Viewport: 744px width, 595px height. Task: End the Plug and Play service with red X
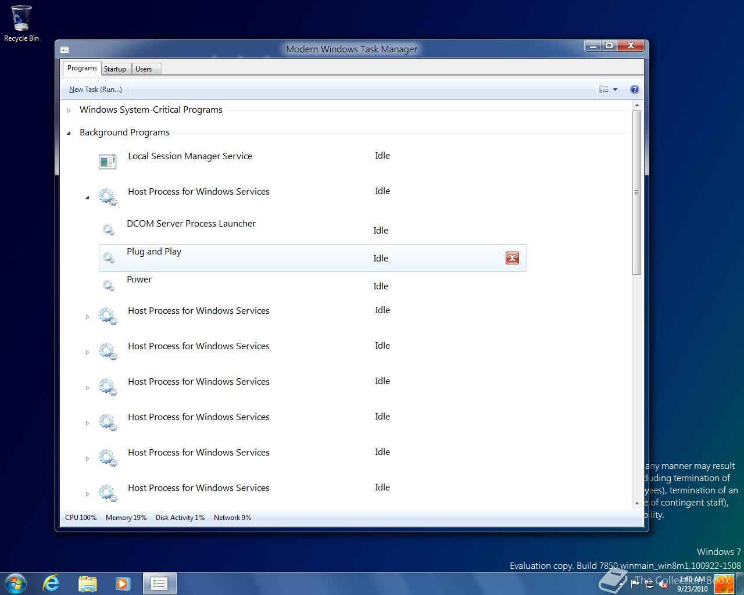click(512, 258)
